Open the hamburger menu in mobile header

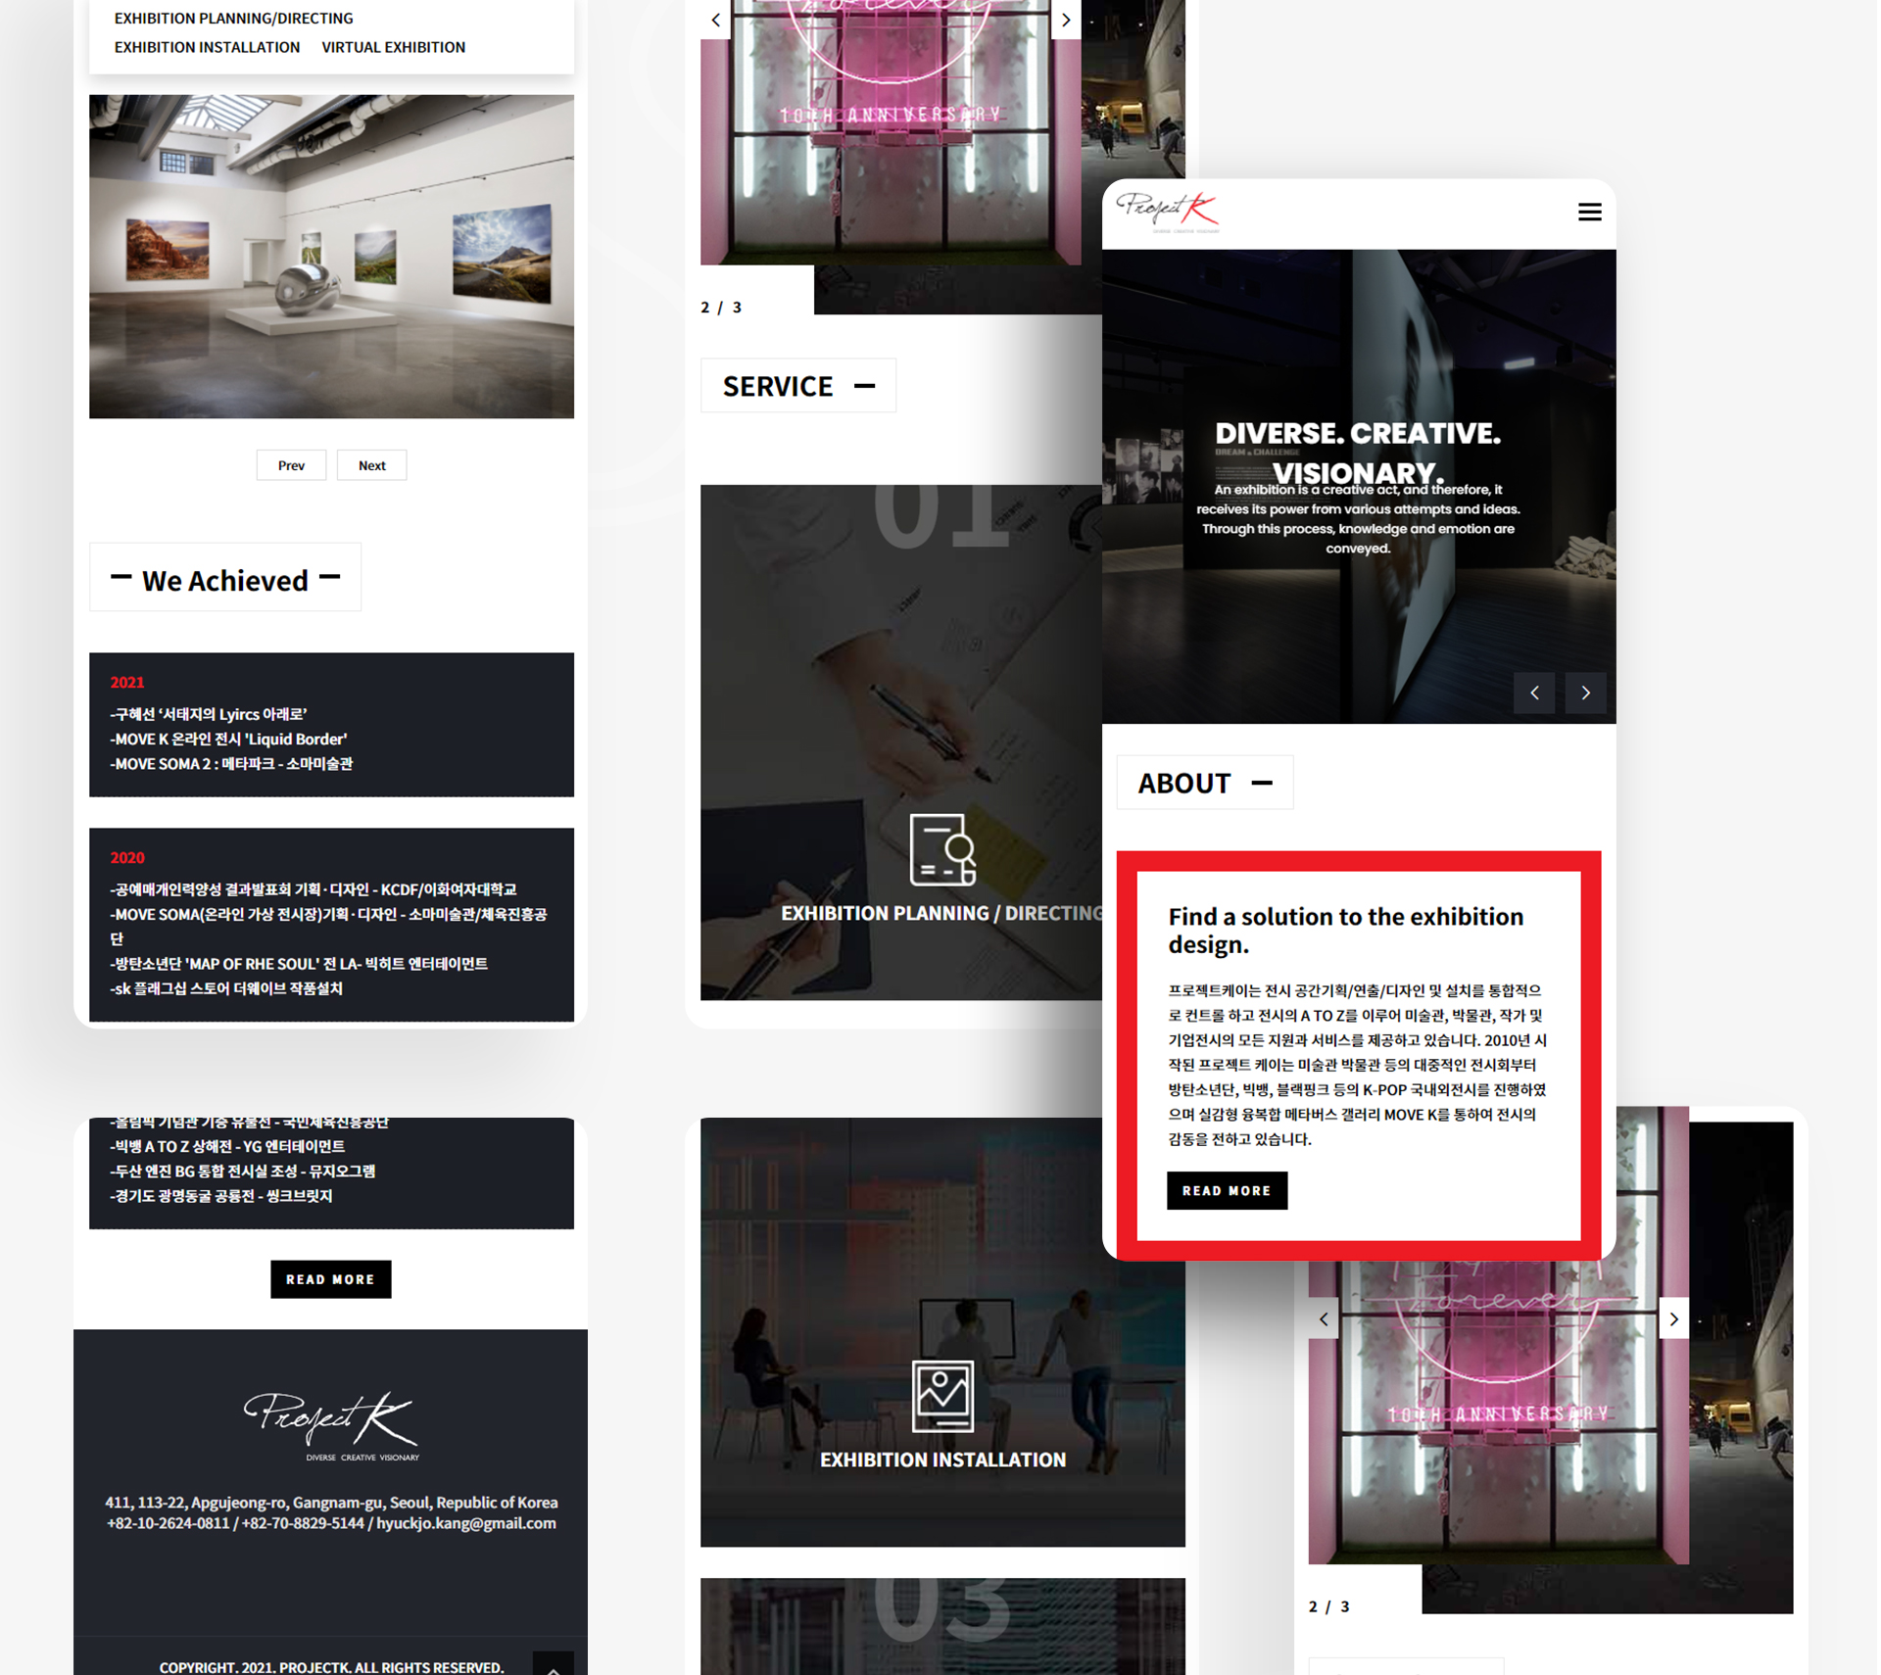1589,212
